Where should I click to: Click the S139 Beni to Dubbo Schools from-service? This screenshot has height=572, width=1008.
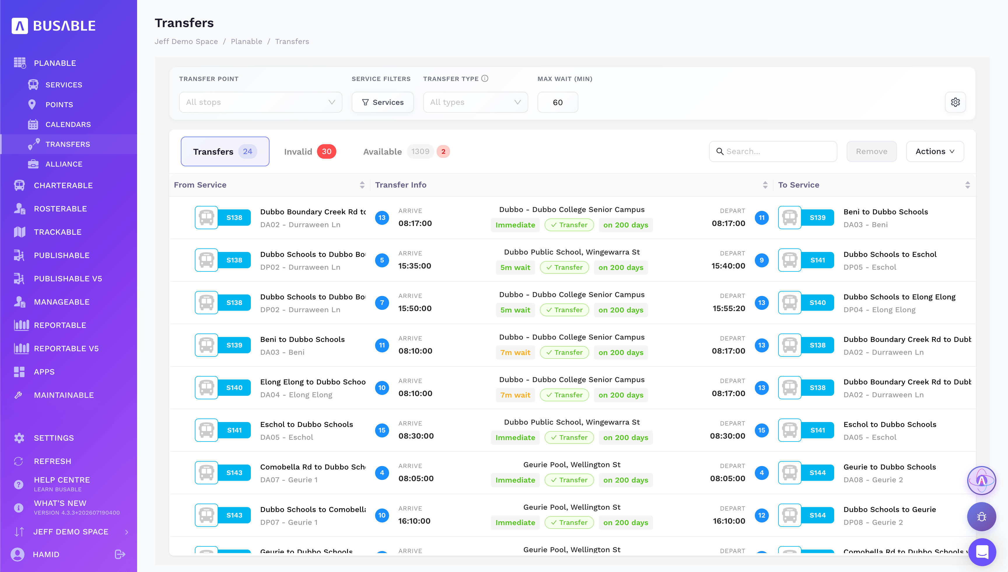tap(269, 345)
